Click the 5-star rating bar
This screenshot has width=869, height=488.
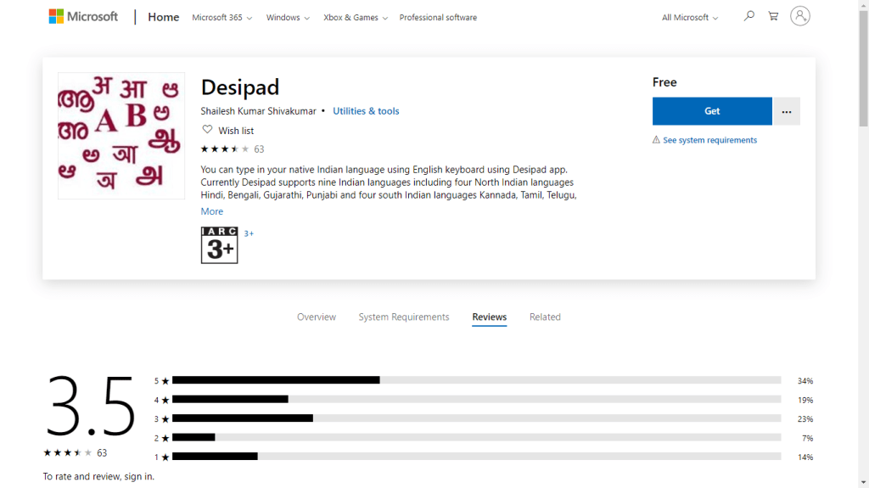475,380
